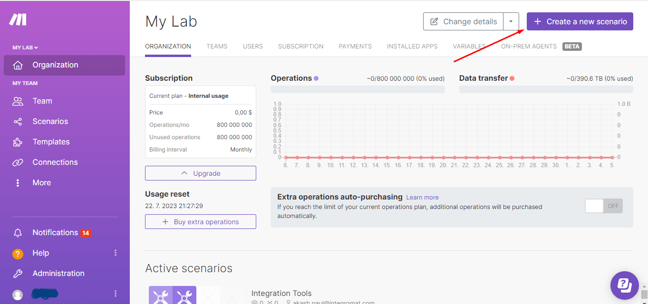Open Templates from the sidebar icon

pos(18,142)
